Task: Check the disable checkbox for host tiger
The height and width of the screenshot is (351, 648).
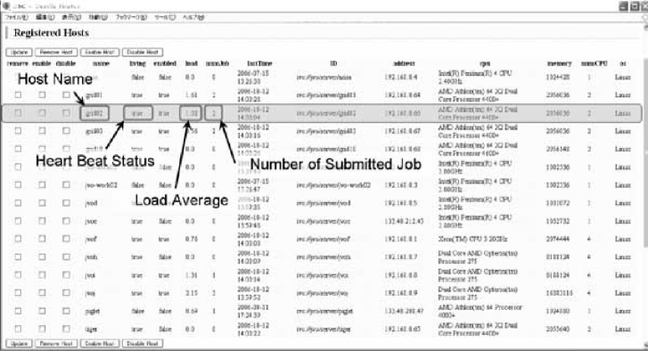Action: tap(66, 329)
